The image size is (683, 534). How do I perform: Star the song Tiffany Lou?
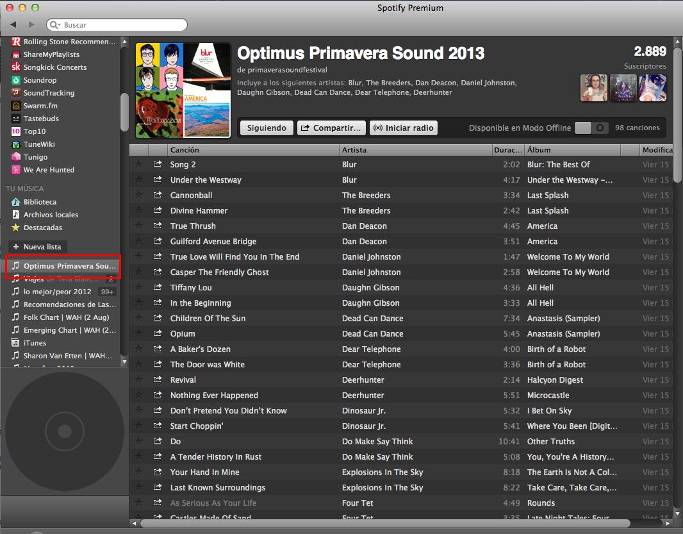point(138,288)
